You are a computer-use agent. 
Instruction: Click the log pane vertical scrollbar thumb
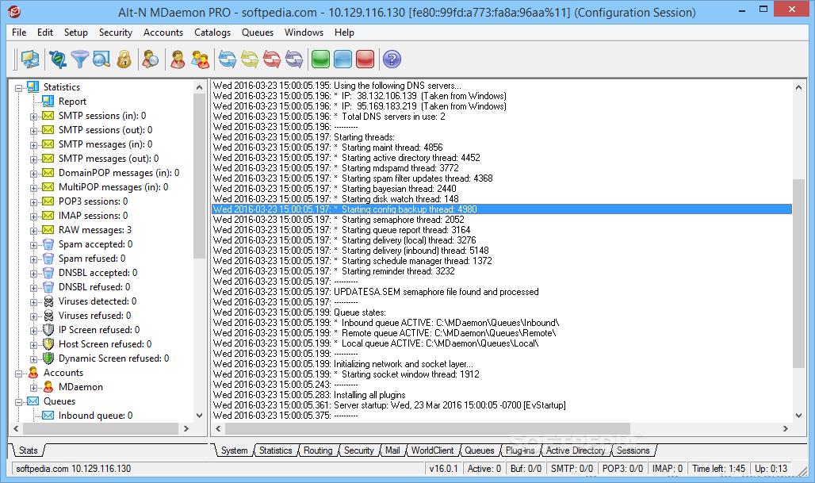[x=798, y=274]
